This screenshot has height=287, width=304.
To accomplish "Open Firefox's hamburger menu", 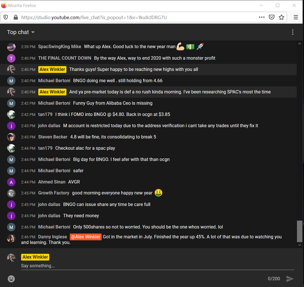I will (x=296, y=17).
